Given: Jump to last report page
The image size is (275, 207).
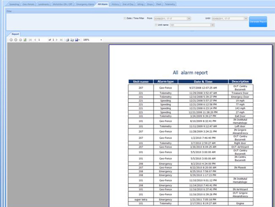Looking at the screenshot, I should [x=61, y=40].
